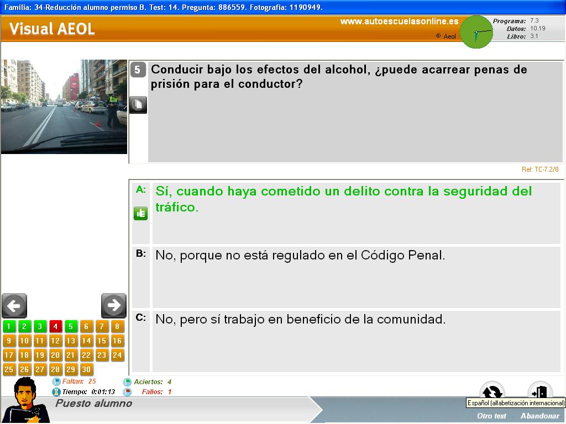Jump to question 12
Viewport: 566px width, 424px height.
point(55,341)
